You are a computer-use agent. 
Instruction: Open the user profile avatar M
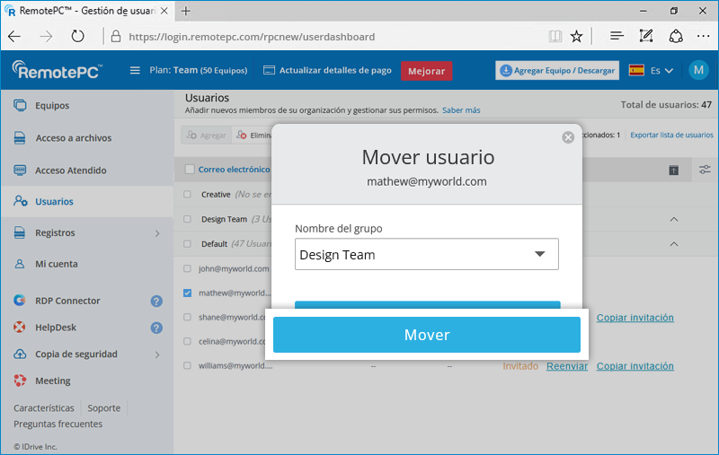(x=698, y=70)
